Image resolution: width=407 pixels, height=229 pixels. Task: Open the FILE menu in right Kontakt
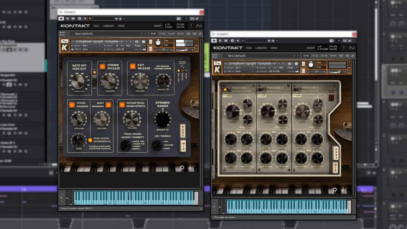coord(249,48)
